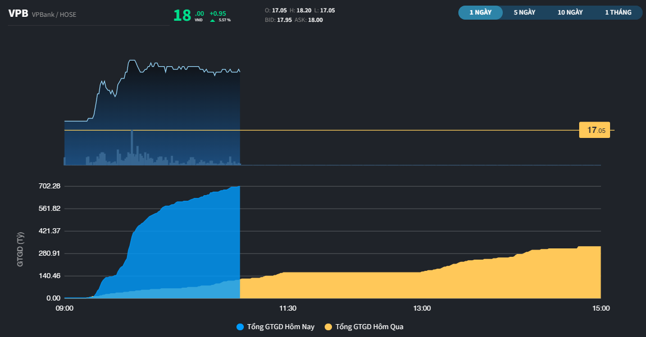Screen dimensions: 646x337
Task: Click the yellow legend circle marker
Action: click(329, 326)
